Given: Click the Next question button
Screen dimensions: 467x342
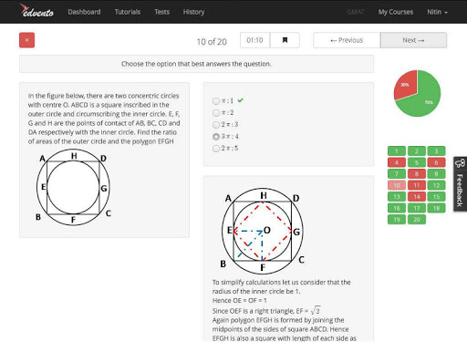Looking at the screenshot, I should coord(413,40).
